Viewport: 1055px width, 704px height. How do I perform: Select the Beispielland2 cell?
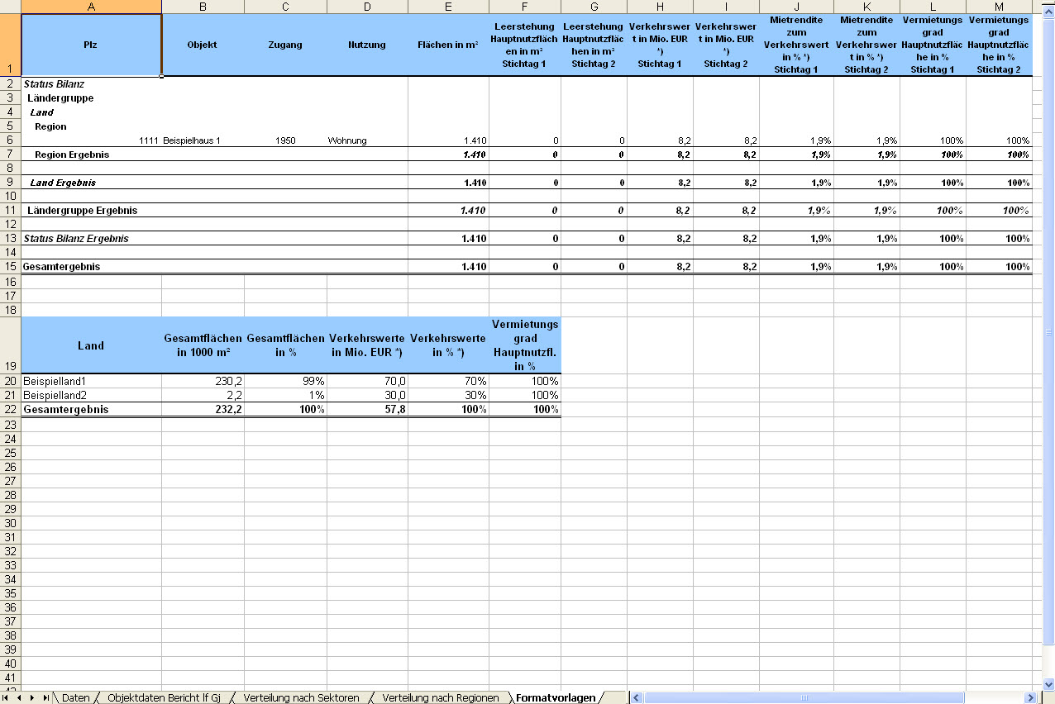[91, 395]
